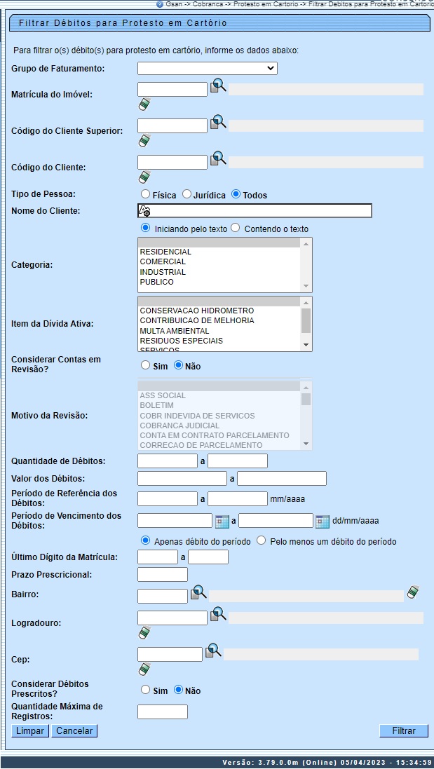The width and height of the screenshot is (434, 769).
Task: Focus the Logradouro code input
Action: point(172,618)
